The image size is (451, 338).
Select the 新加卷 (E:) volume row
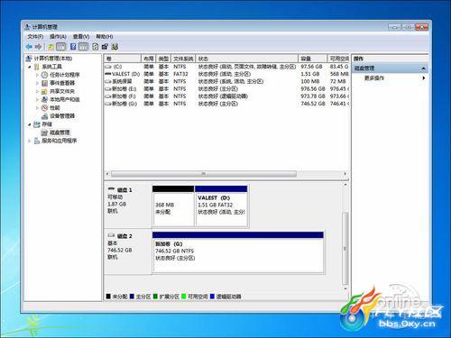(x=226, y=89)
